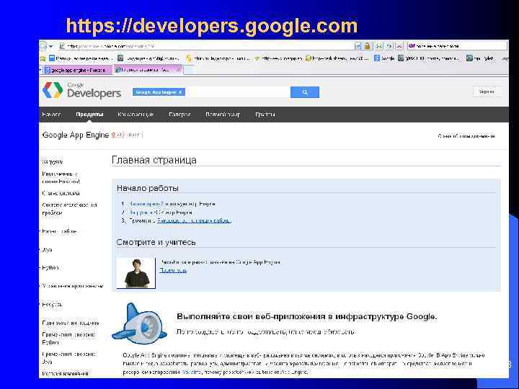Expand the Ресурсы sidebar section

(x=52, y=304)
